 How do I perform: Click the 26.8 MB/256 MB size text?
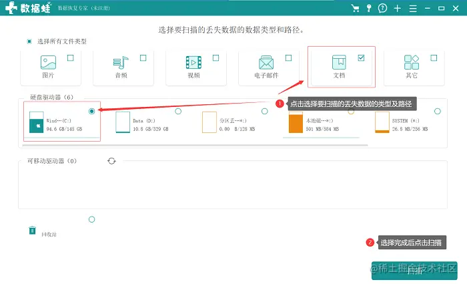[410, 129]
